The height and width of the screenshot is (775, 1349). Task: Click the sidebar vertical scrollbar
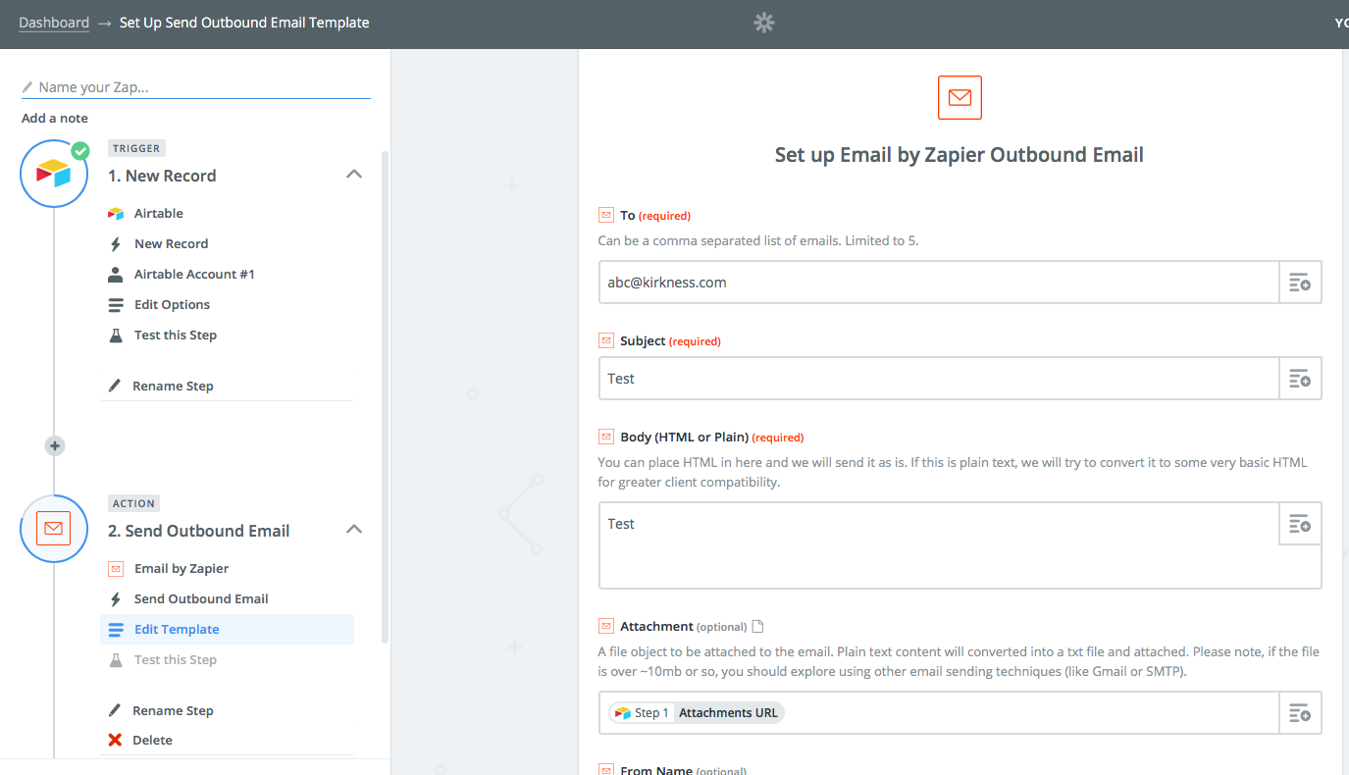(x=385, y=397)
